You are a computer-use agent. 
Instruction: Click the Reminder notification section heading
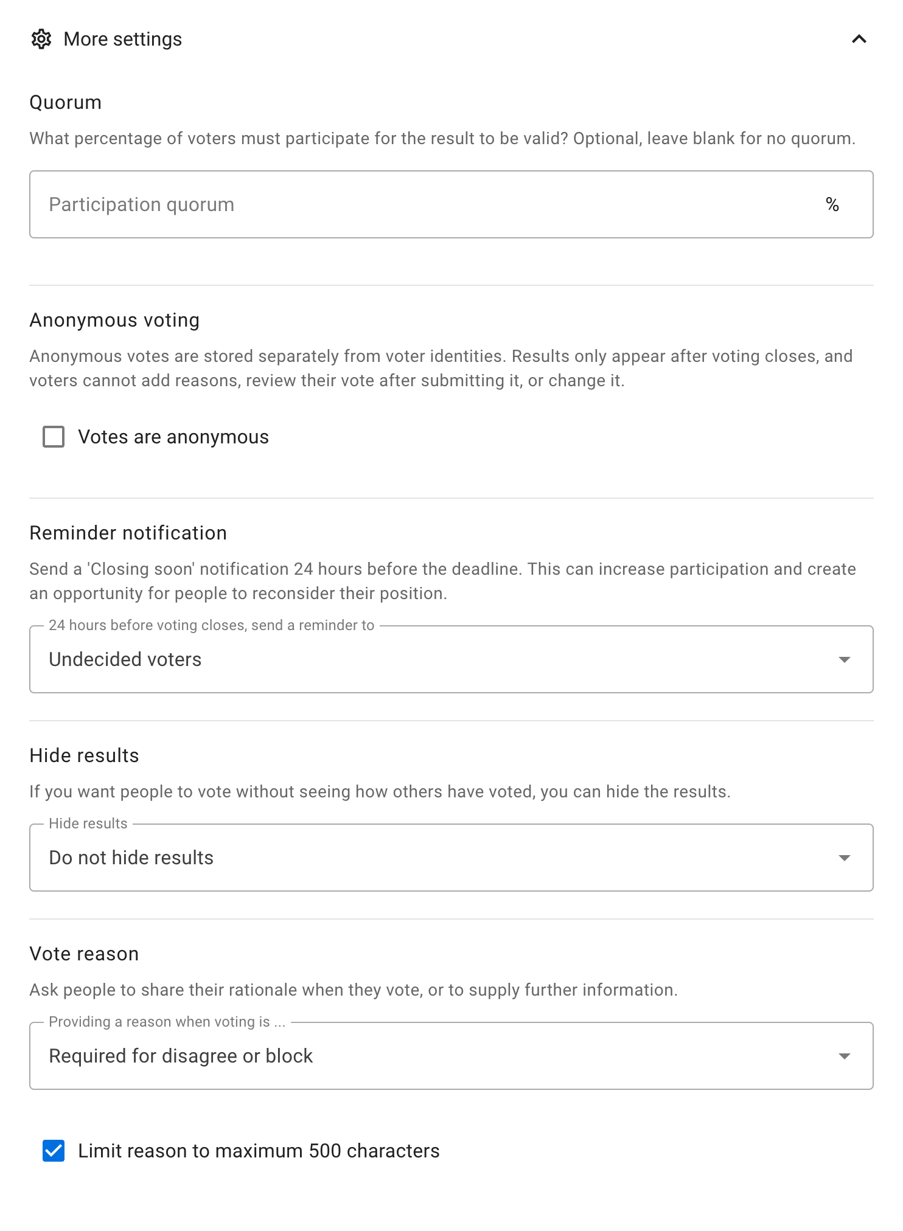point(128,533)
